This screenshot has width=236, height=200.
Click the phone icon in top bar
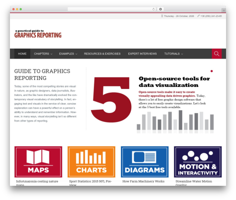(x=199, y=16)
